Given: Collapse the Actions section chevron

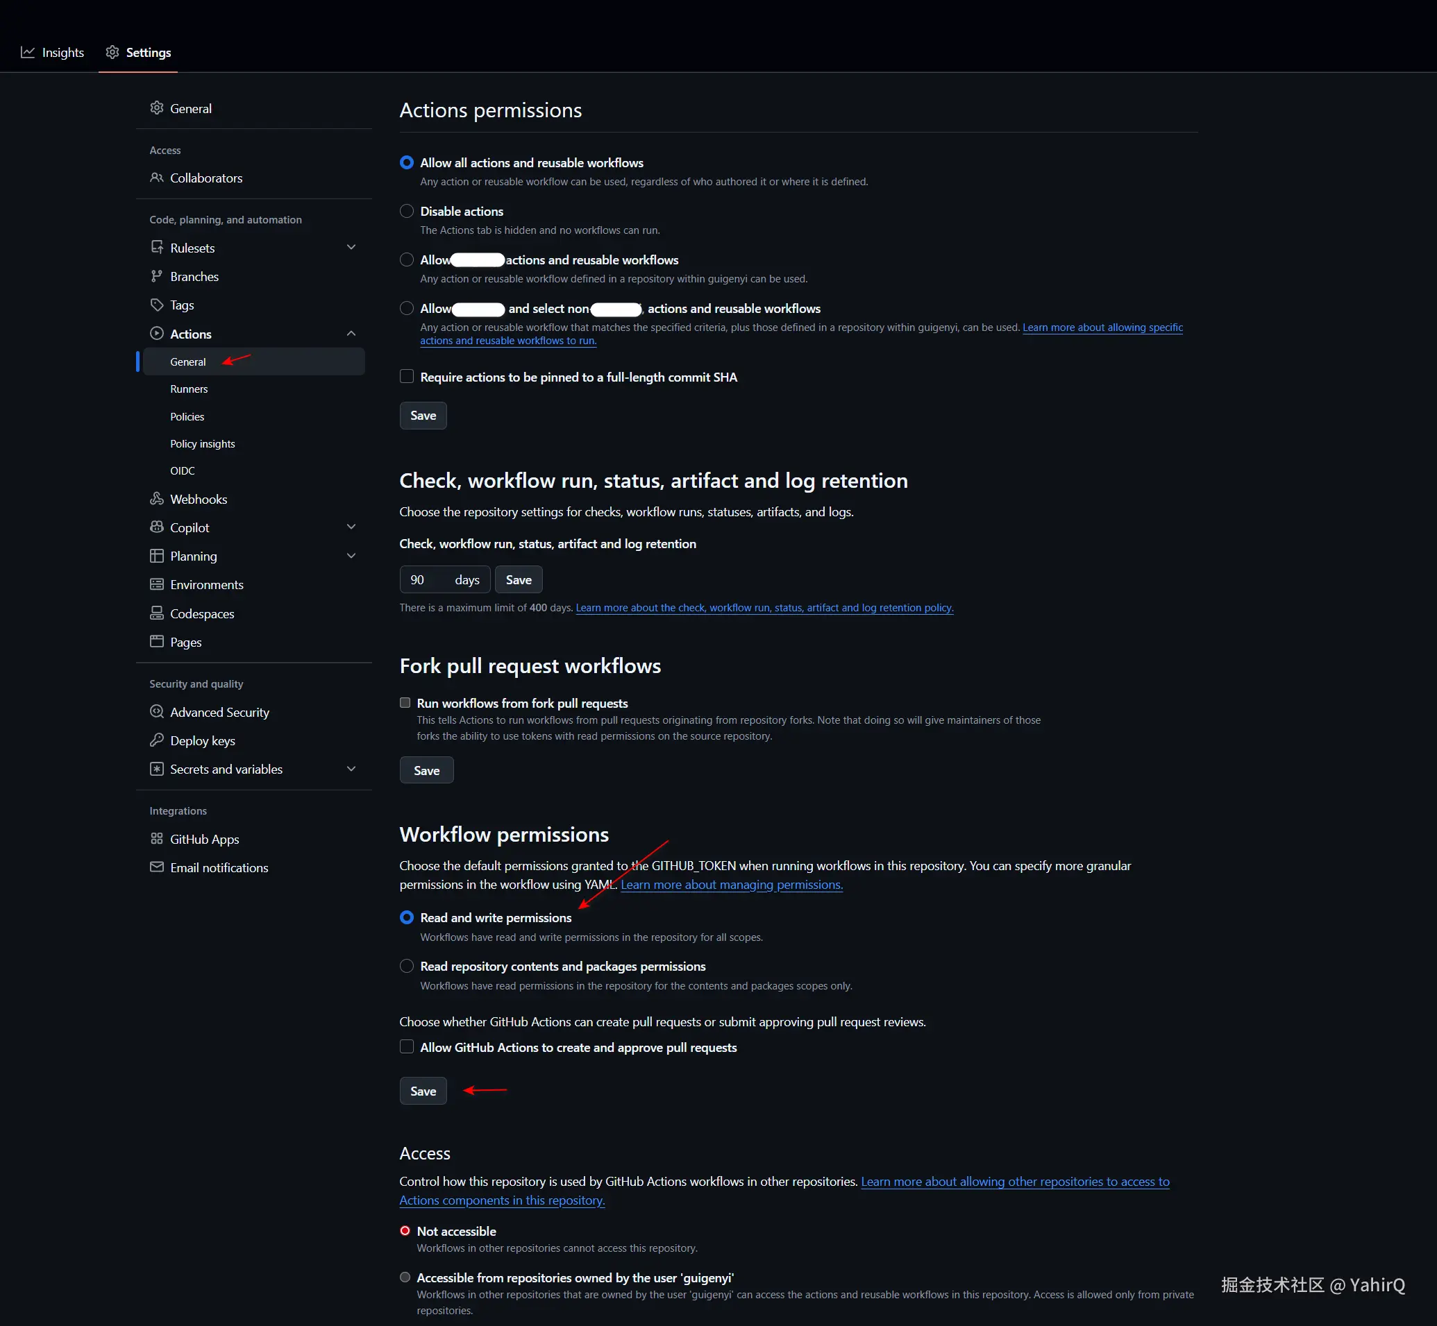Looking at the screenshot, I should [x=351, y=334].
